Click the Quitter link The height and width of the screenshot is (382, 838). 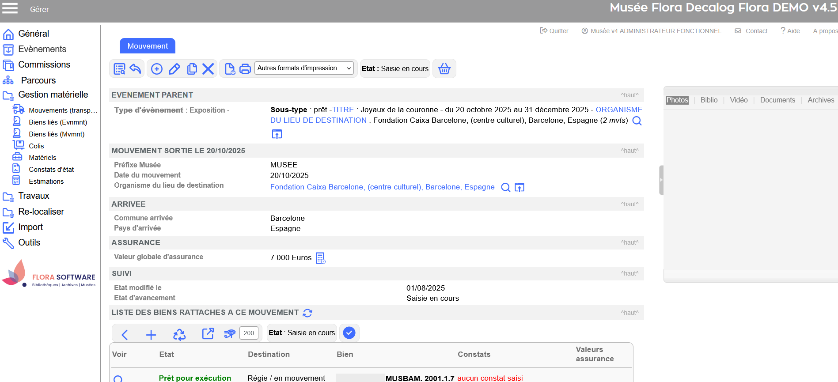554,31
